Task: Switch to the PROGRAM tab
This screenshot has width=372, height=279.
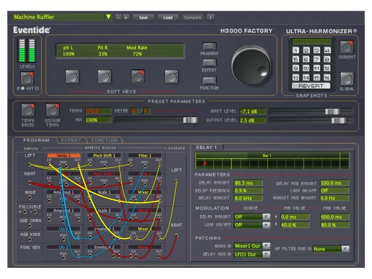Action: (36, 140)
